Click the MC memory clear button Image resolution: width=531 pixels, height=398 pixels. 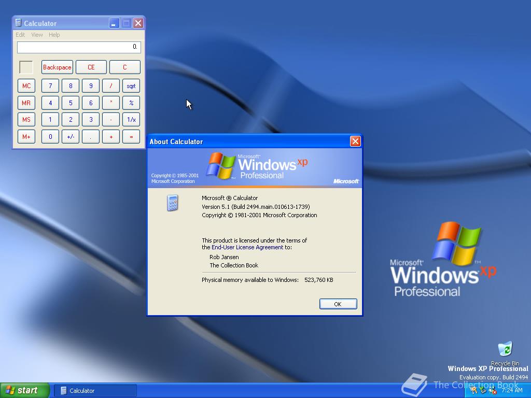[x=26, y=86]
